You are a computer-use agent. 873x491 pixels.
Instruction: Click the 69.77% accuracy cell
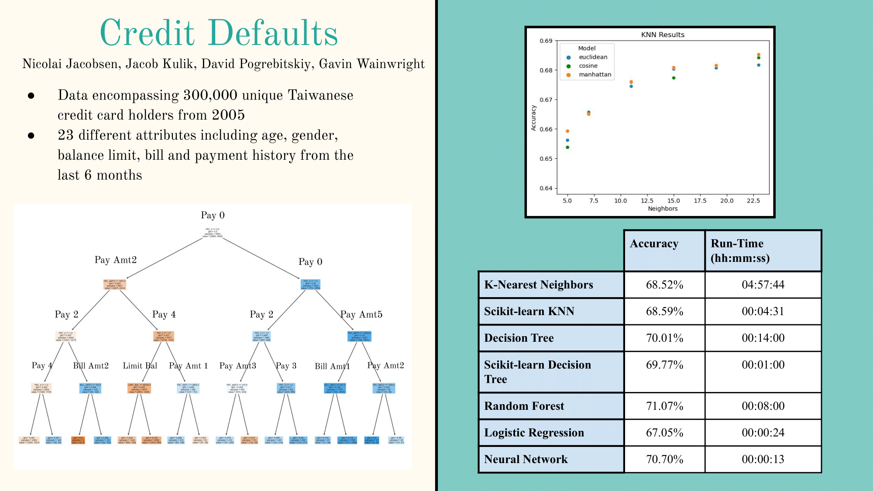point(664,372)
